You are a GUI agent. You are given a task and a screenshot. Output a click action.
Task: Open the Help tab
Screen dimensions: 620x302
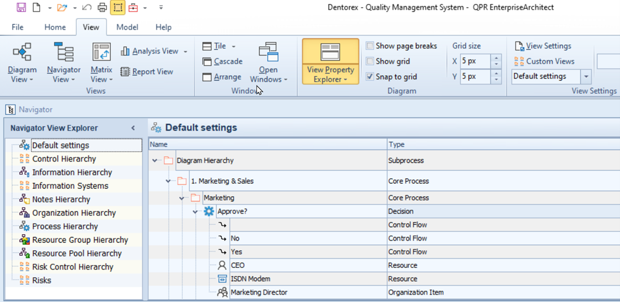click(x=163, y=27)
